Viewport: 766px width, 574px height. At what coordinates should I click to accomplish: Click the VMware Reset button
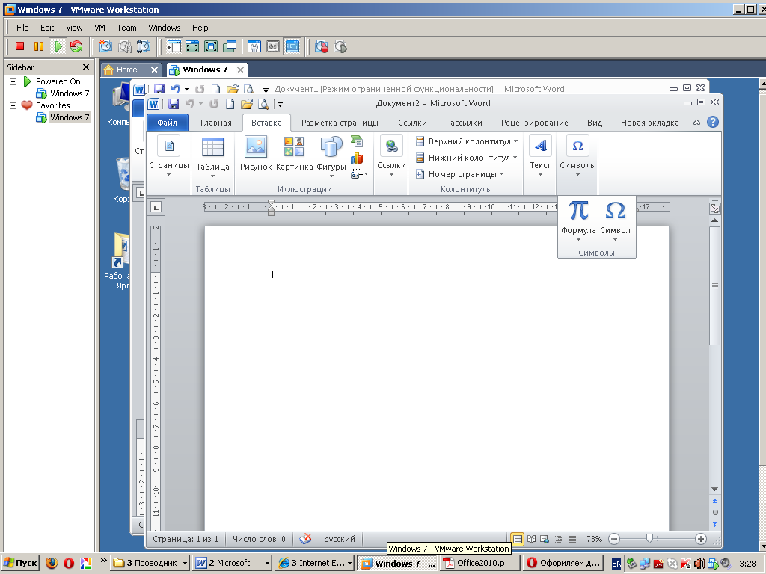tap(76, 46)
